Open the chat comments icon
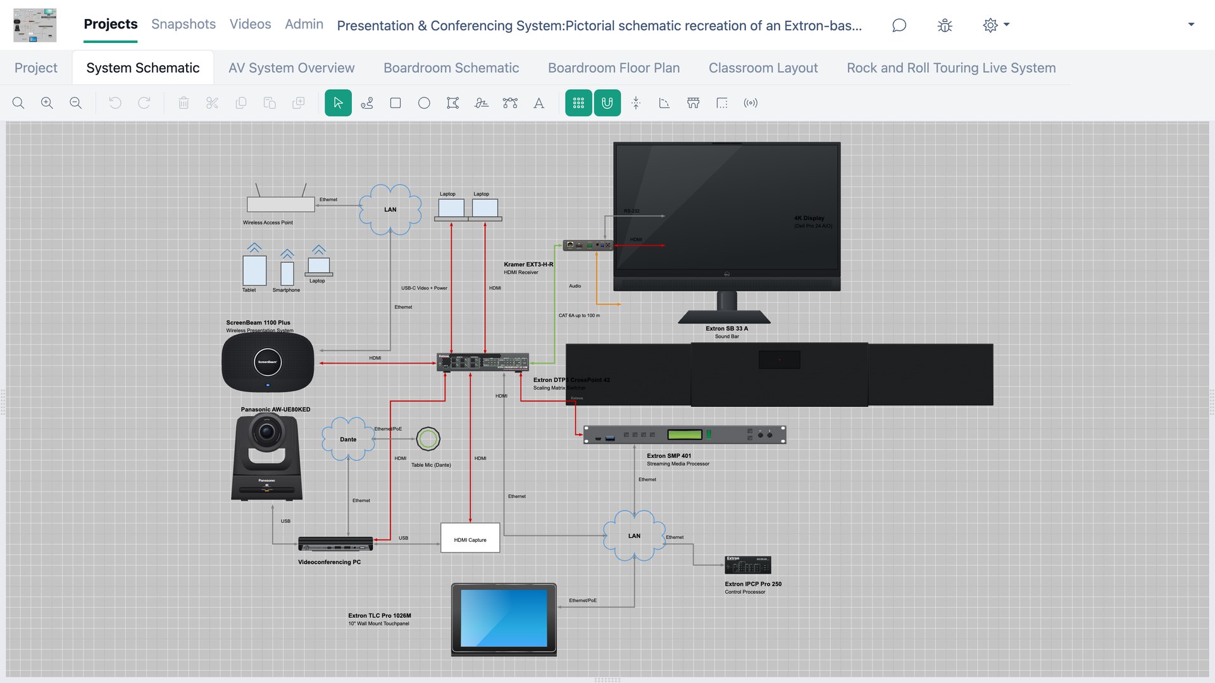Screen dimensions: 1215x683 899,25
